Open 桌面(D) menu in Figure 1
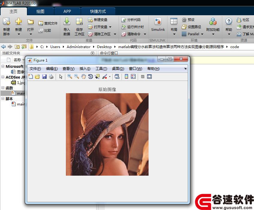 (118, 69)
